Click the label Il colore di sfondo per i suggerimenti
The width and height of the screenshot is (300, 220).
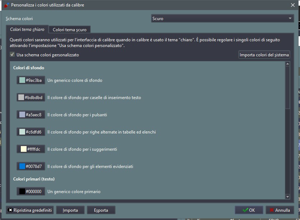[x=82, y=149]
